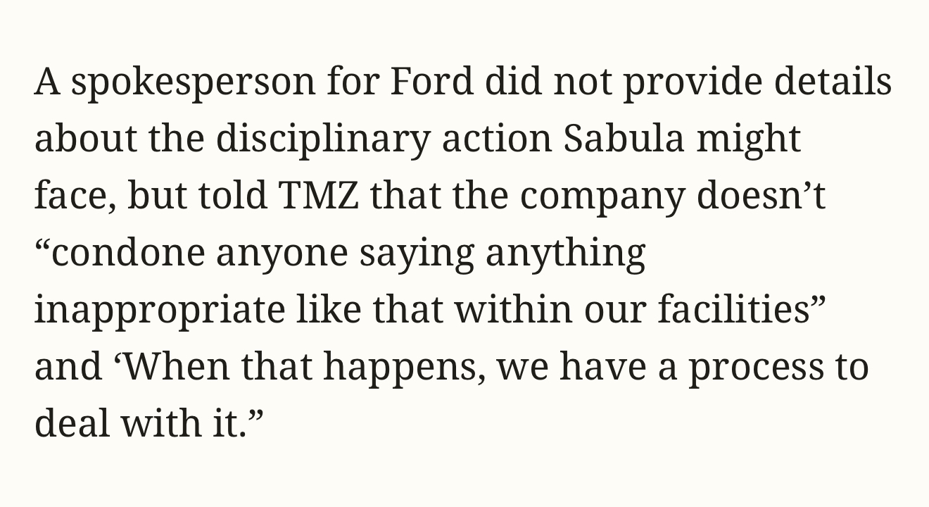Click the word "details" ending the first line
The image size is (929, 507).
tap(833, 82)
